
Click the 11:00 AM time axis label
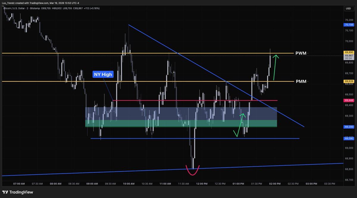165,184
